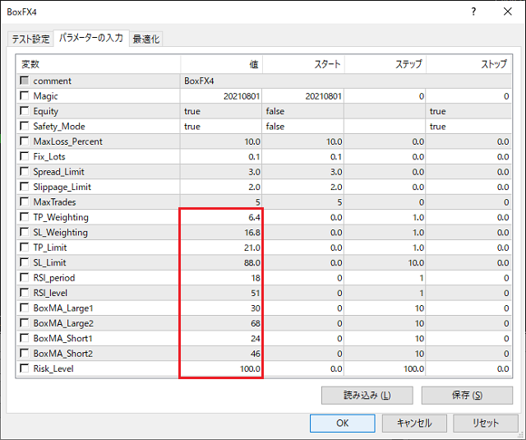Open the 最適化 tab
This screenshot has width=526, height=440.
[146, 39]
